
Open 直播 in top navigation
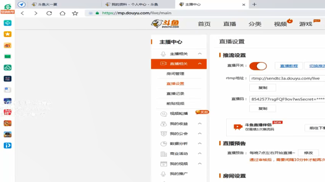230,24
